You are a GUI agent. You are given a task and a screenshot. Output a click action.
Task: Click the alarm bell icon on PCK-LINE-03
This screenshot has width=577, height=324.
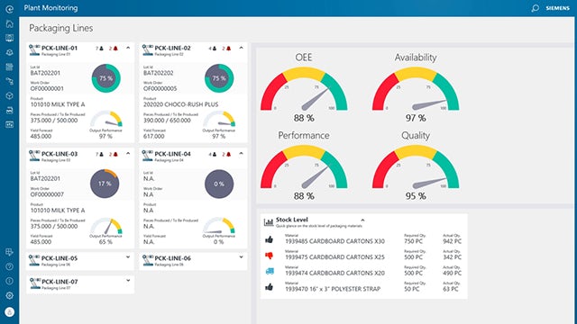[115, 154]
